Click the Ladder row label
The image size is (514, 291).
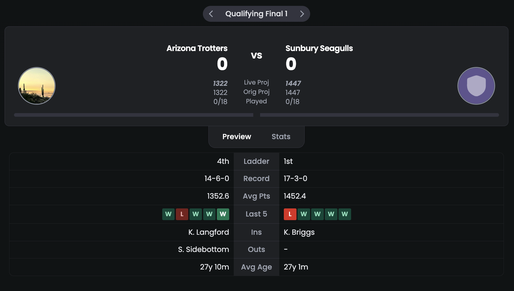[257, 161]
